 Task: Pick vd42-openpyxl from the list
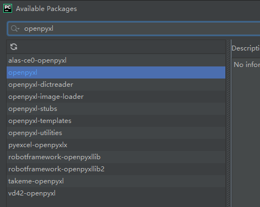116,193
